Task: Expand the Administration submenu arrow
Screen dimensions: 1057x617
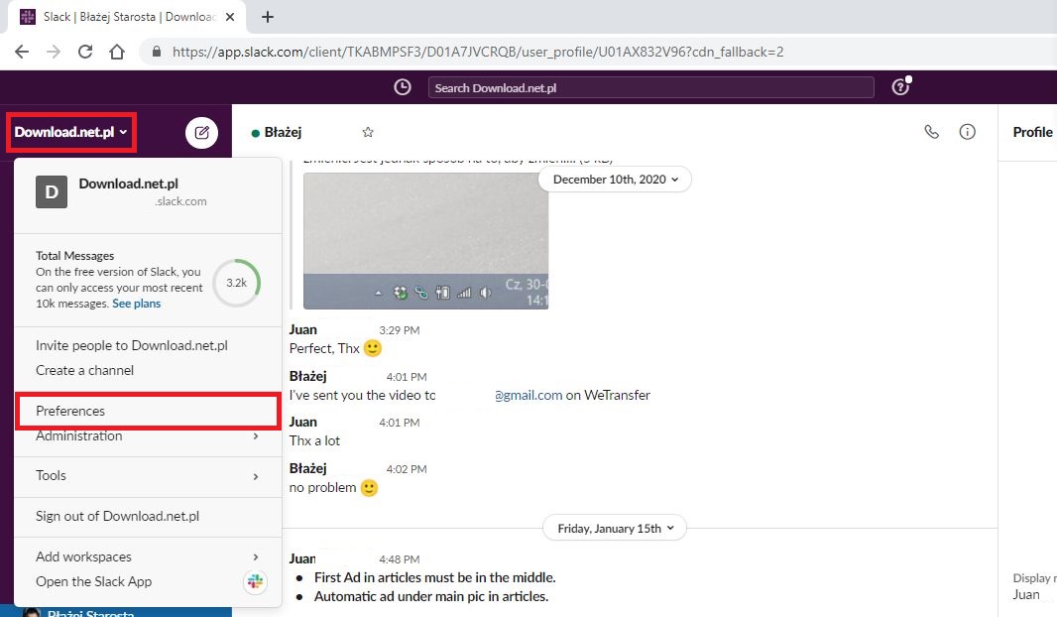Action: tap(256, 436)
